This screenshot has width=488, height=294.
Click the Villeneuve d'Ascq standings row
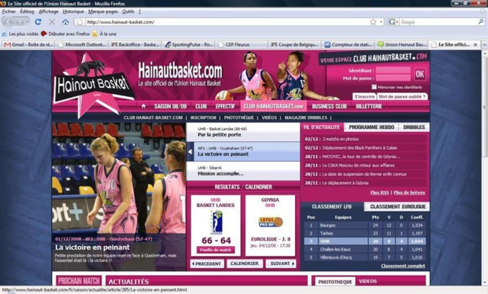click(x=365, y=257)
